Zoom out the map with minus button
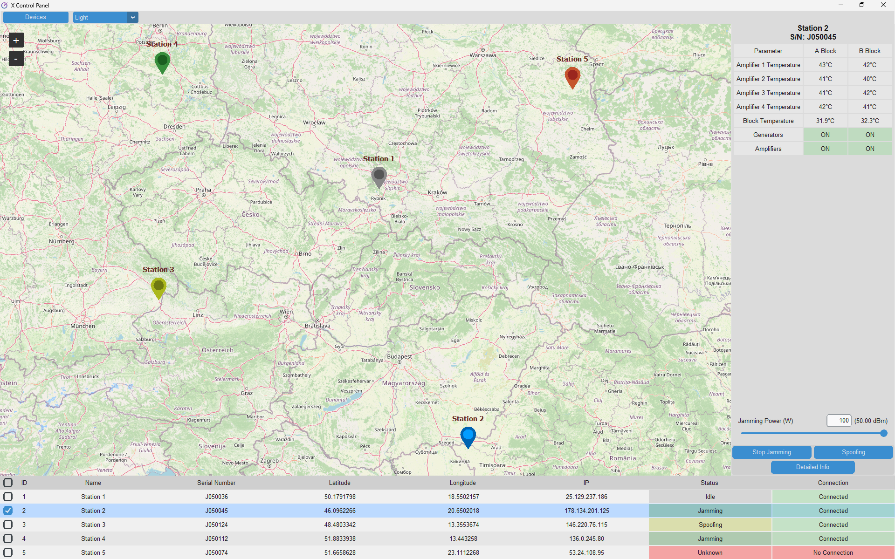 [16, 59]
